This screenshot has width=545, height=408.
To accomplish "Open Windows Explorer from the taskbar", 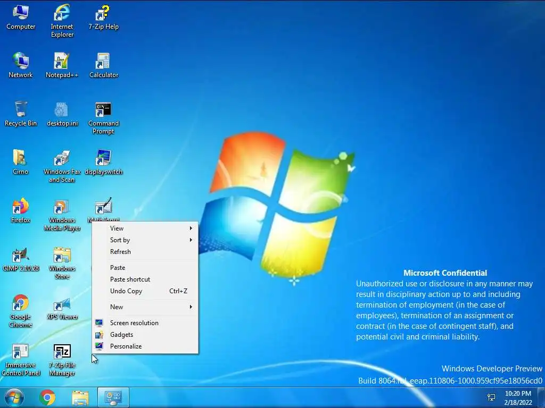I will coord(80,397).
